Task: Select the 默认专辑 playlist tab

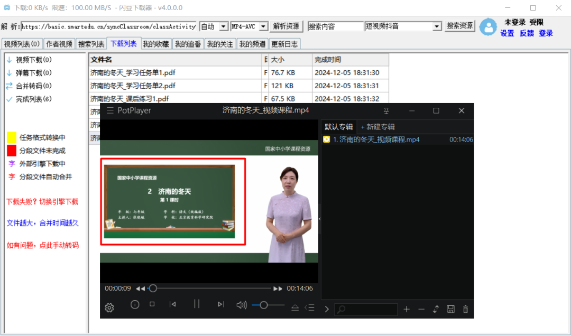Action: tap(338, 127)
